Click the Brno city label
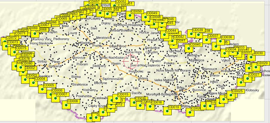 click(x=180, y=88)
